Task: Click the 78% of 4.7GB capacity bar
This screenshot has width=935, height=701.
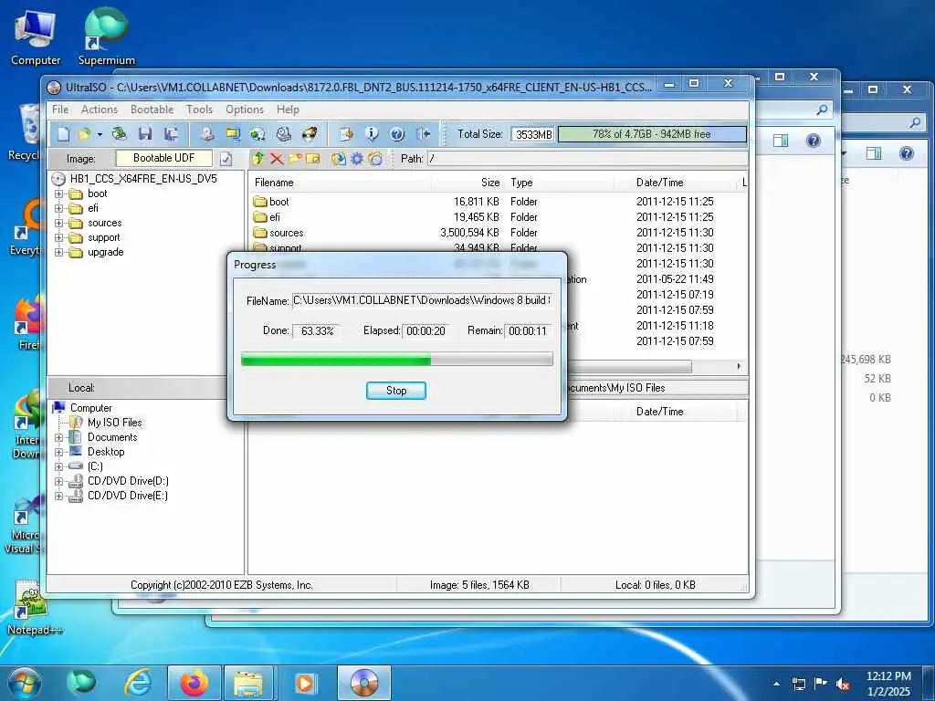Action: tap(652, 134)
